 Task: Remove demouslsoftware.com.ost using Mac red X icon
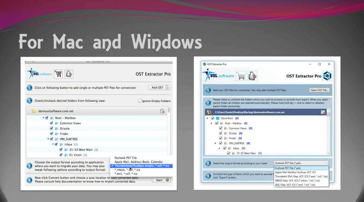coord(162,111)
